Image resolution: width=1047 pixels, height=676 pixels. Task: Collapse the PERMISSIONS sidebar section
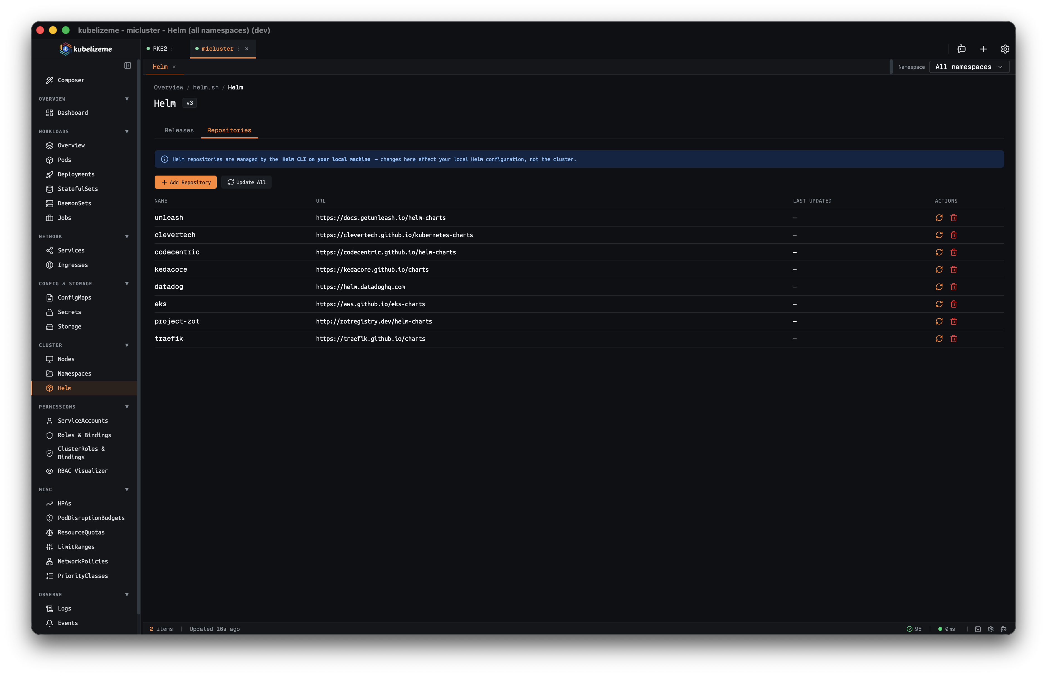coord(127,407)
